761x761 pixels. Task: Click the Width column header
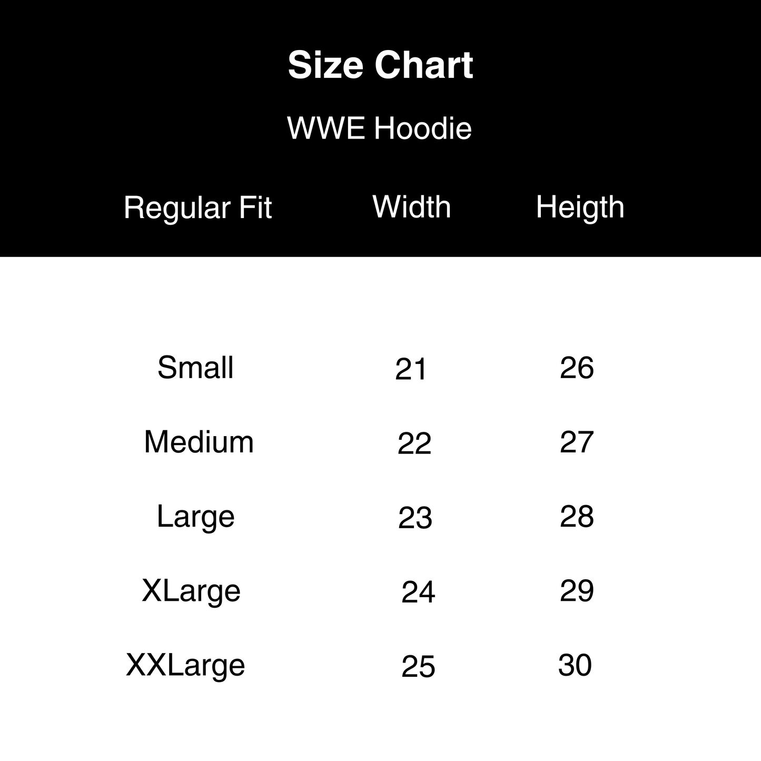pos(412,206)
